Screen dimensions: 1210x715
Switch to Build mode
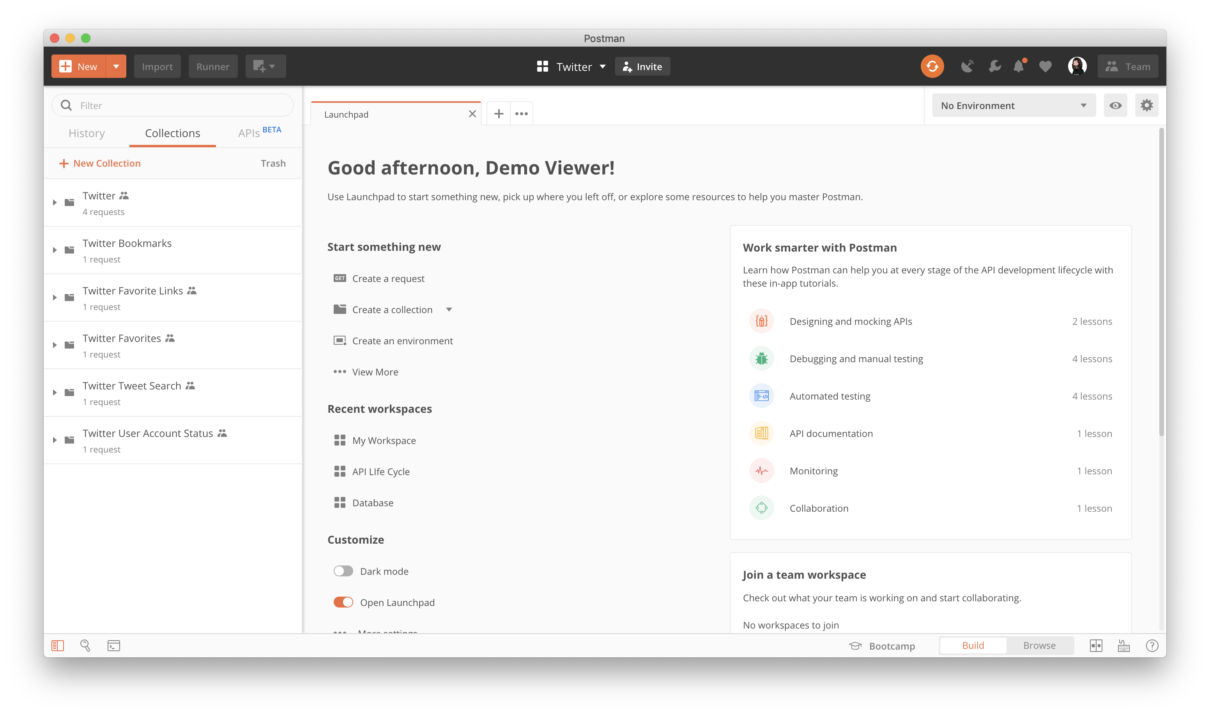pos(973,646)
